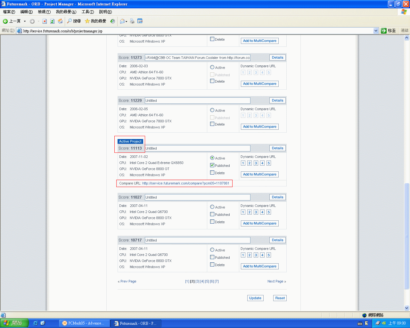
Task: Open the View (檢視) menu
Action: (x=44, y=12)
